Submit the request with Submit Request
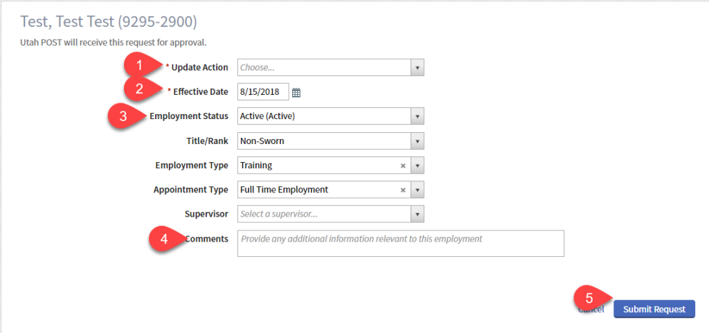The image size is (709, 333). click(654, 309)
